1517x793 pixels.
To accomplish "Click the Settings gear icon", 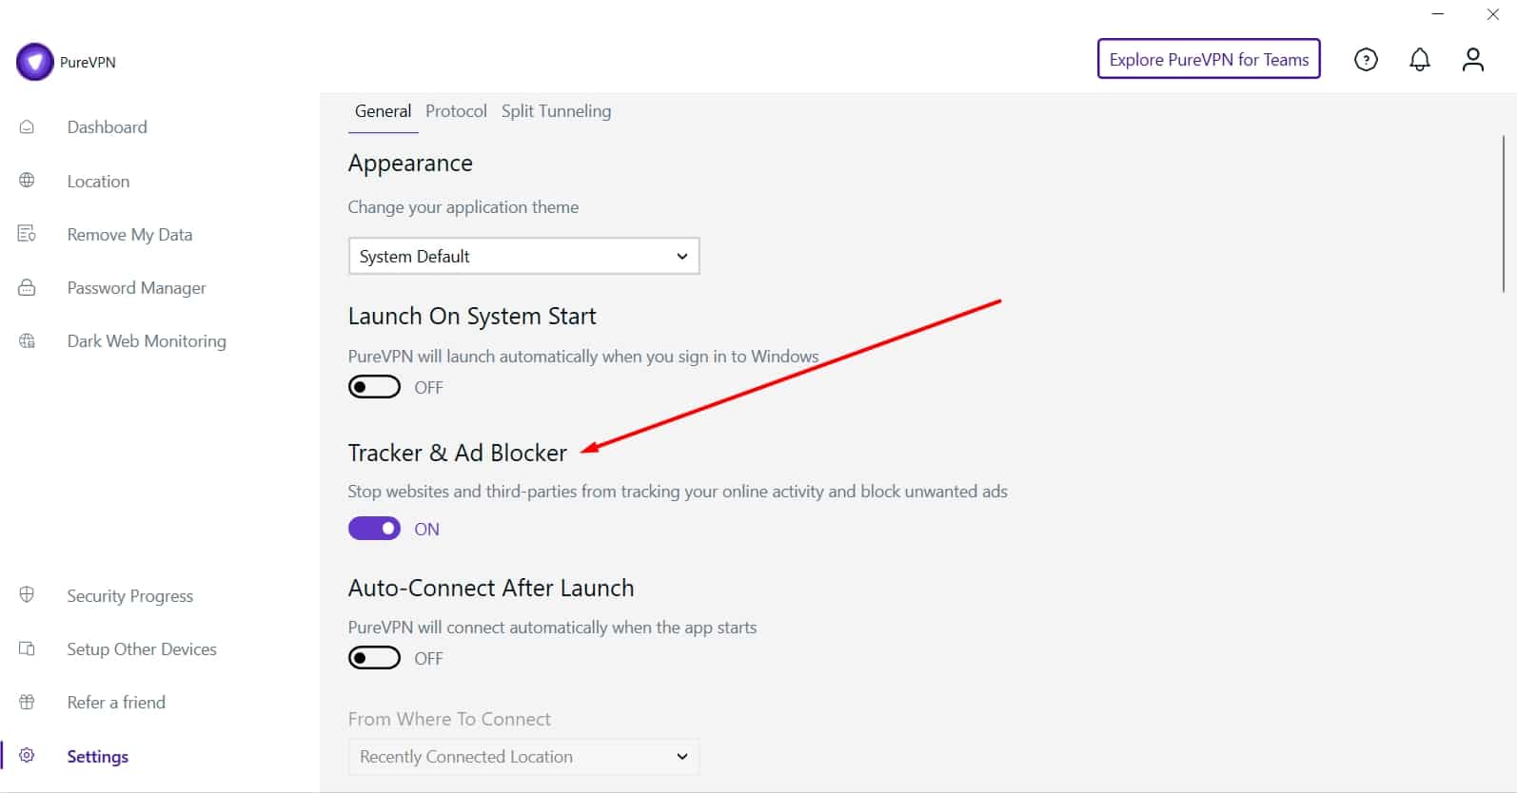I will coord(27,756).
